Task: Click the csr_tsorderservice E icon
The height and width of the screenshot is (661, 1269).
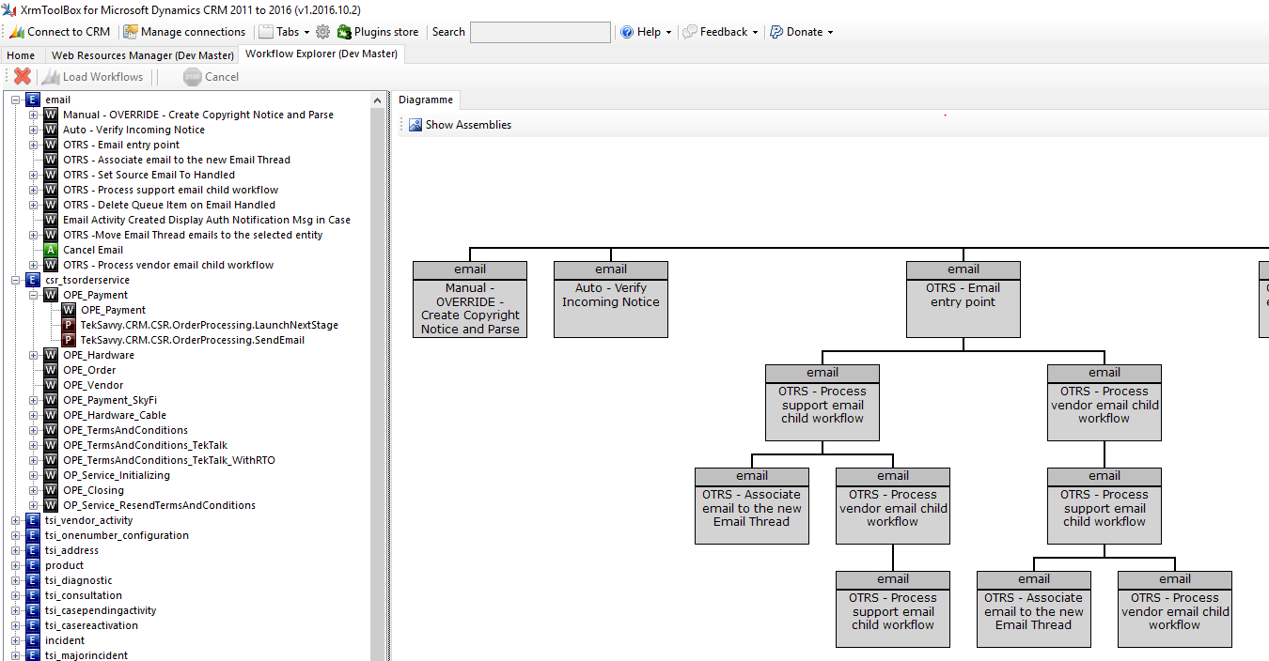Action: 33,280
